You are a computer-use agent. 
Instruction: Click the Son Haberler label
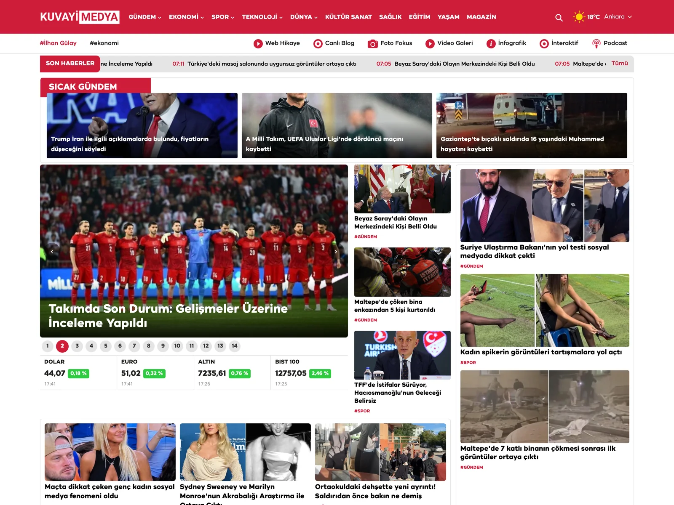click(x=70, y=64)
